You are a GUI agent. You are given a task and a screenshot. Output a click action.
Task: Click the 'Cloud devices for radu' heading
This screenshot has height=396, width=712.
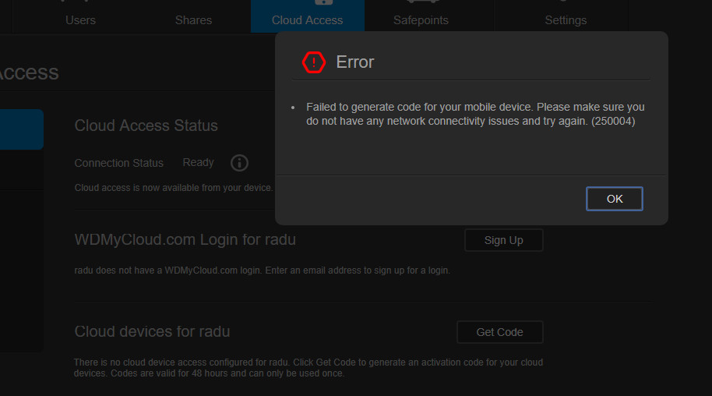[152, 331]
